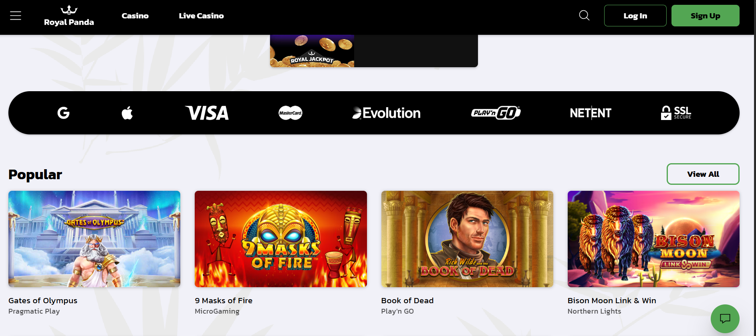
Task: Go to the Casino menu item
Action: click(135, 16)
